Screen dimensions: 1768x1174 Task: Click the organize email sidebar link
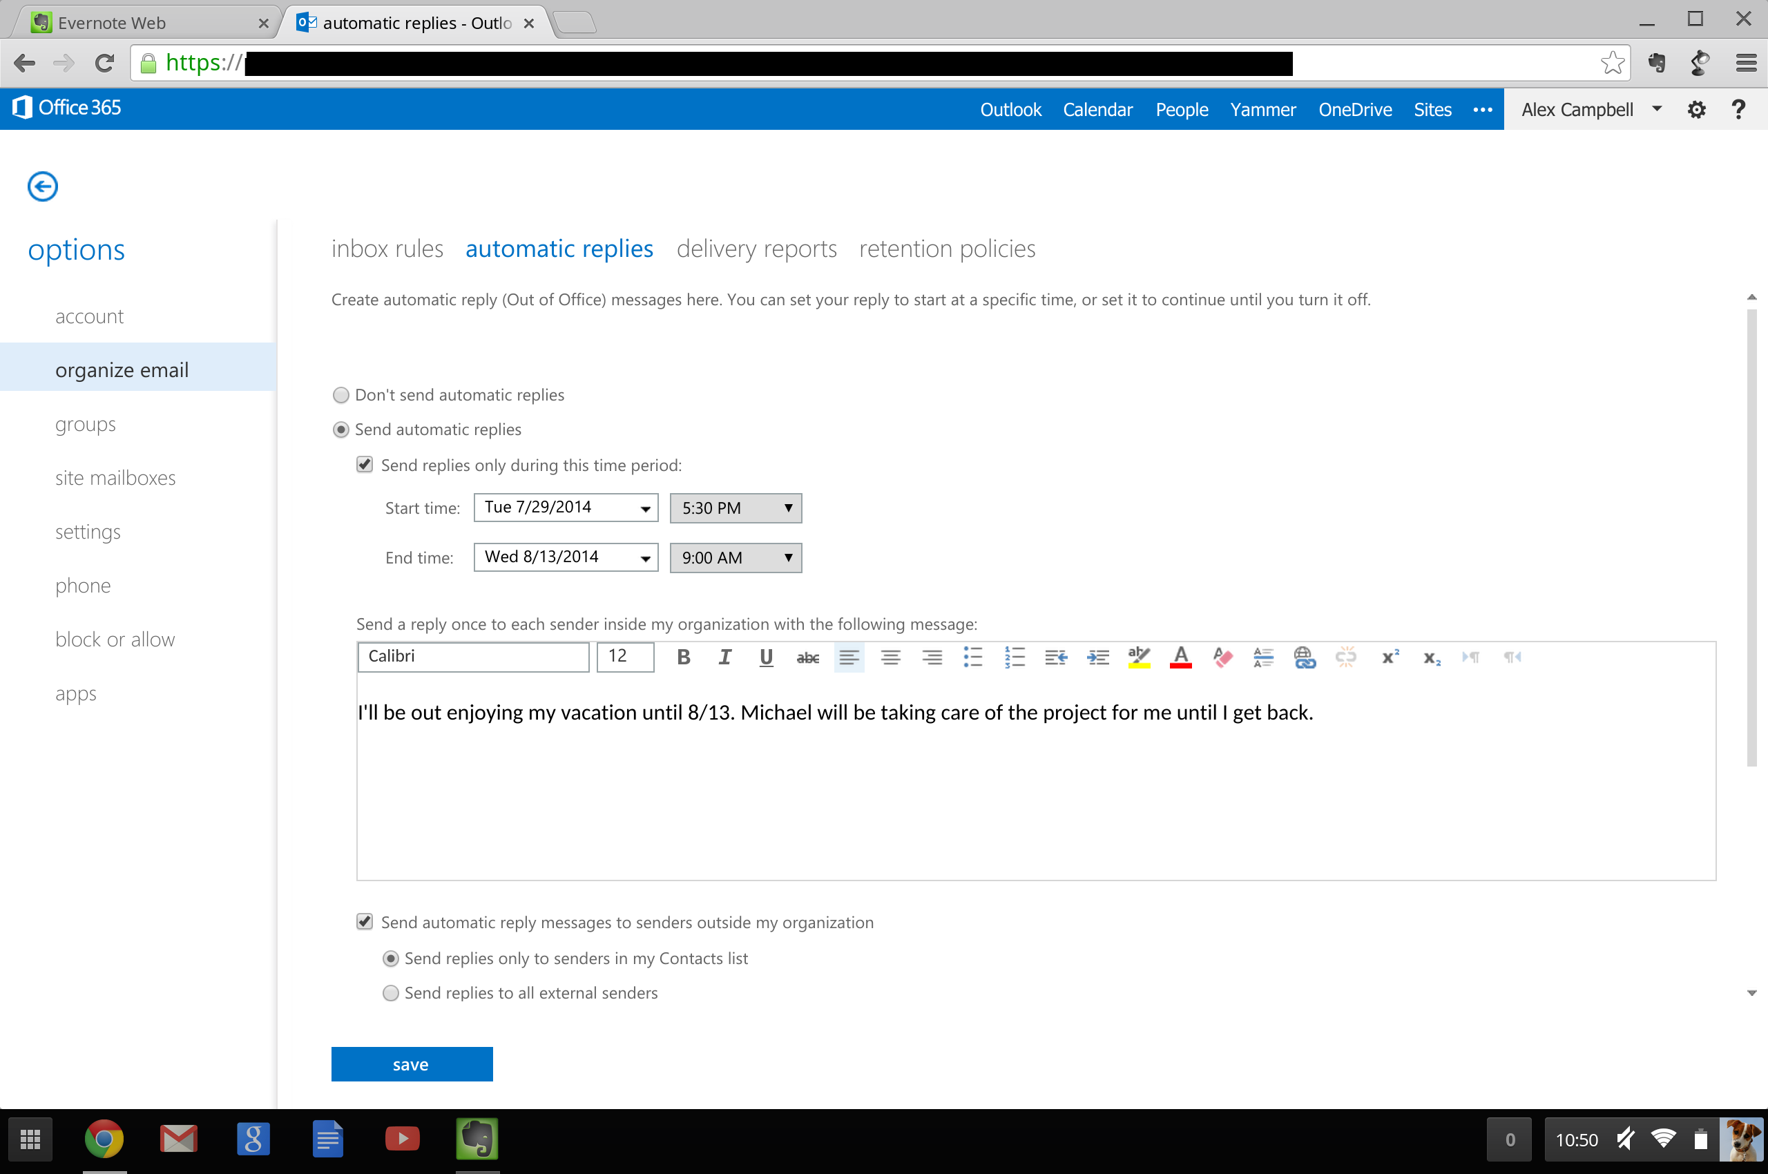click(x=120, y=369)
